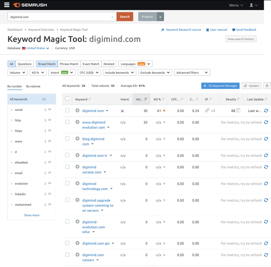
Task: Click the Keyword Overview breadcrumb
Action: [41, 30]
